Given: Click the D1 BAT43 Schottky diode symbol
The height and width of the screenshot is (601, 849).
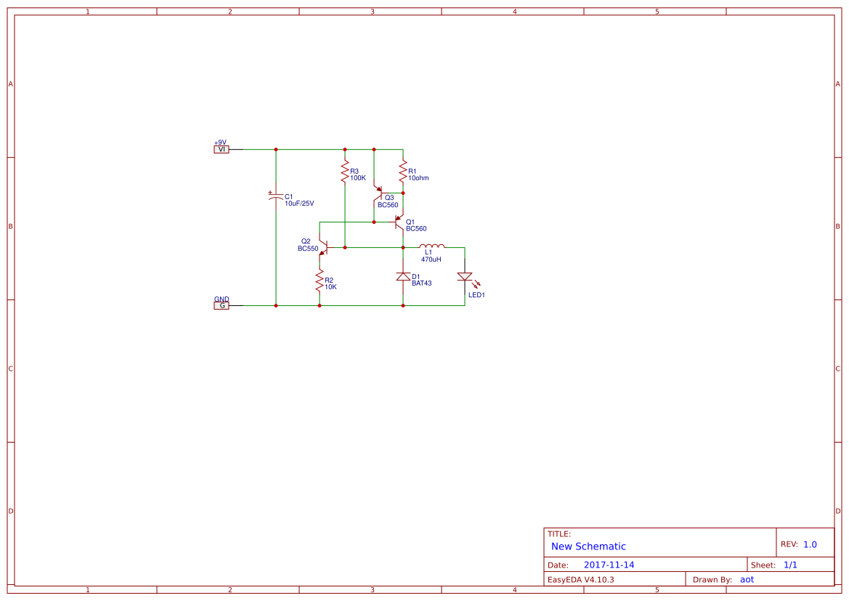Looking at the screenshot, I should point(402,276).
